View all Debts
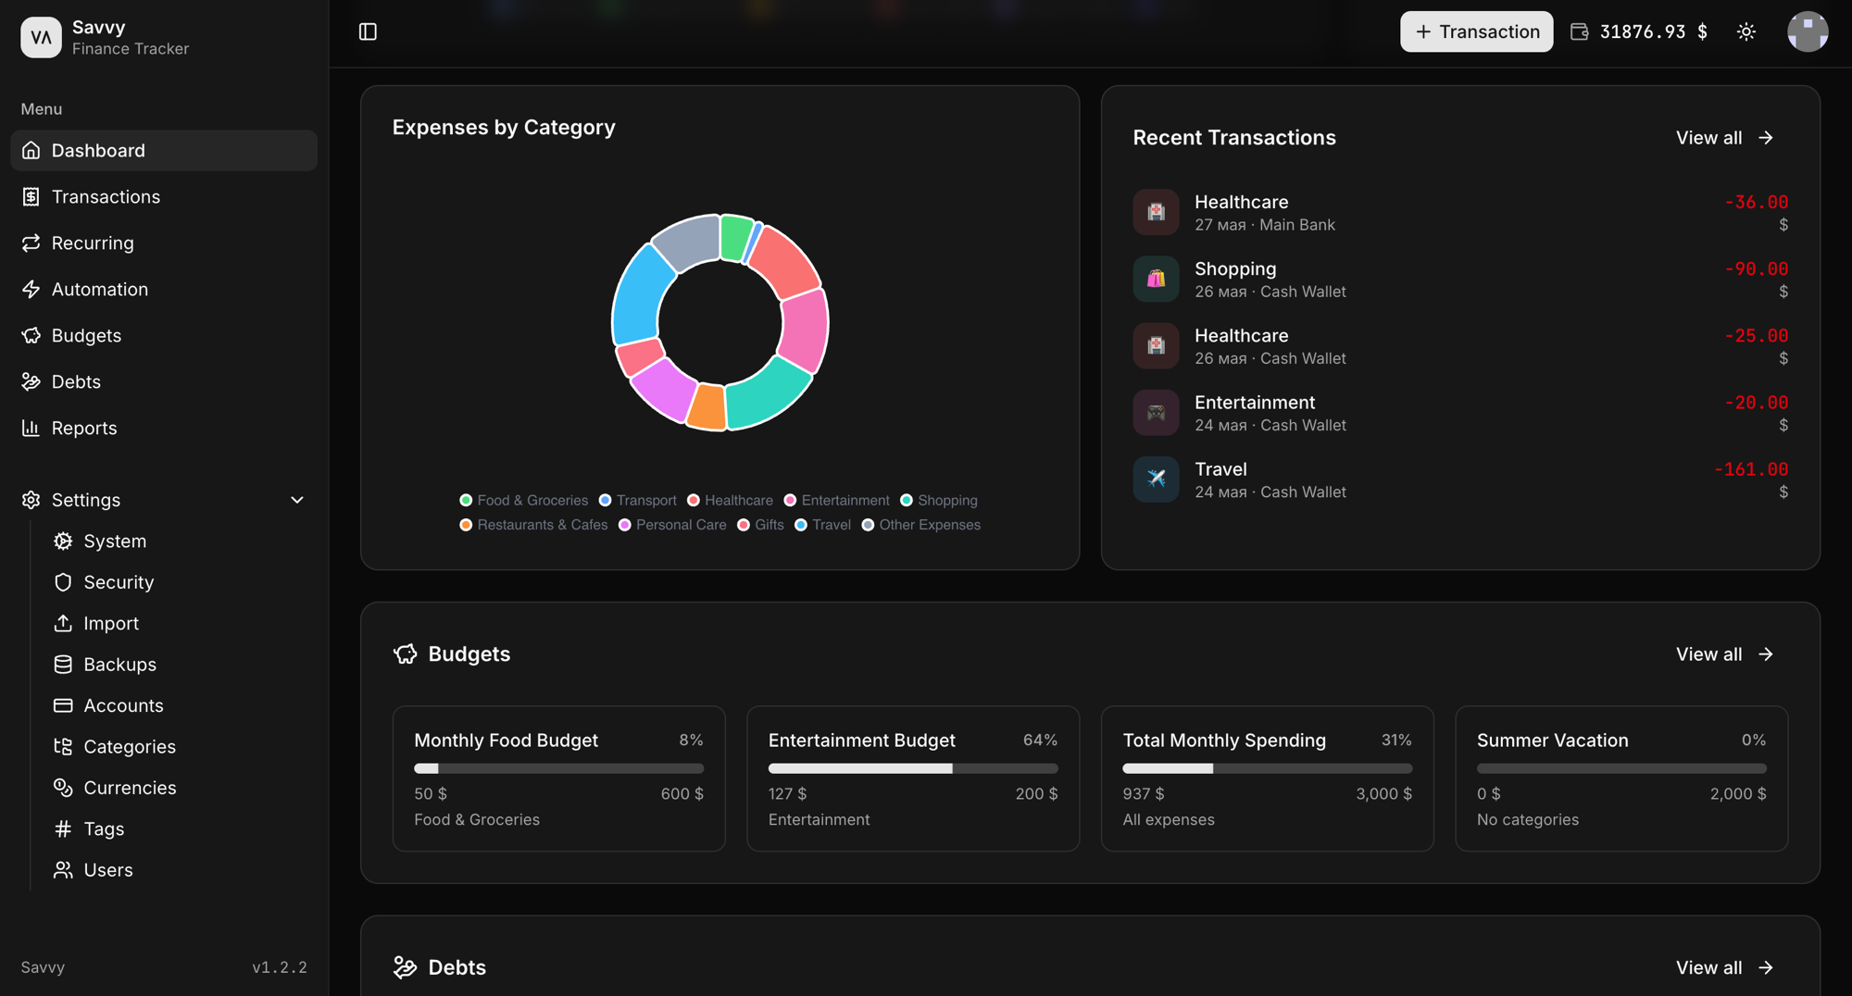 [1724, 967]
